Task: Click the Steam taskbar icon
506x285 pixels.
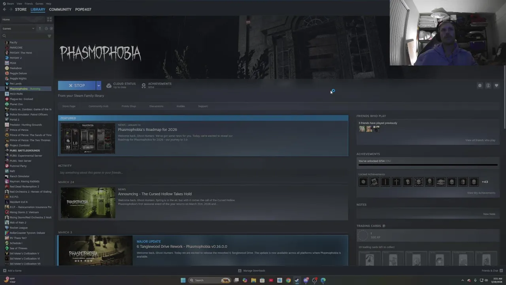Action: (297, 280)
